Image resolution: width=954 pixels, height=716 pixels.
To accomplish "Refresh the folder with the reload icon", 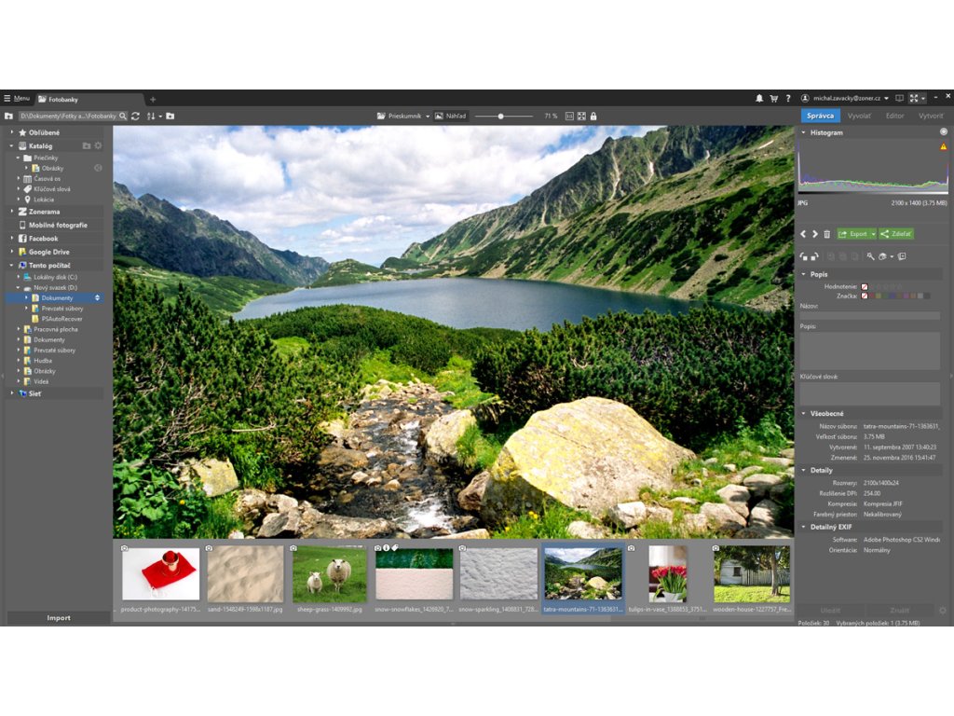I will pos(136,117).
